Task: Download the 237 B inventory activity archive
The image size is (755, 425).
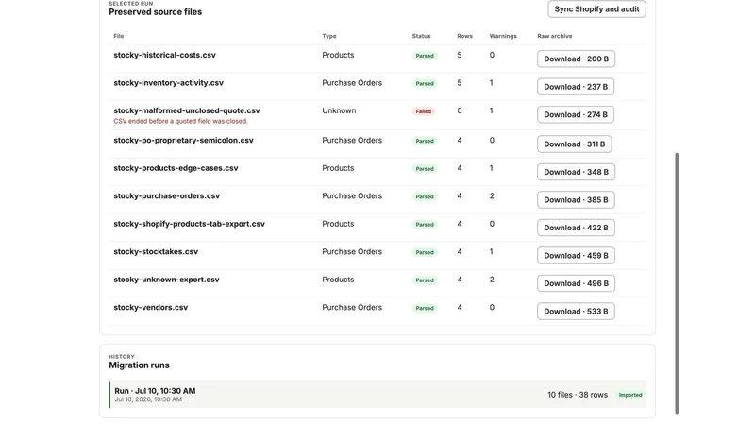Action: point(576,87)
